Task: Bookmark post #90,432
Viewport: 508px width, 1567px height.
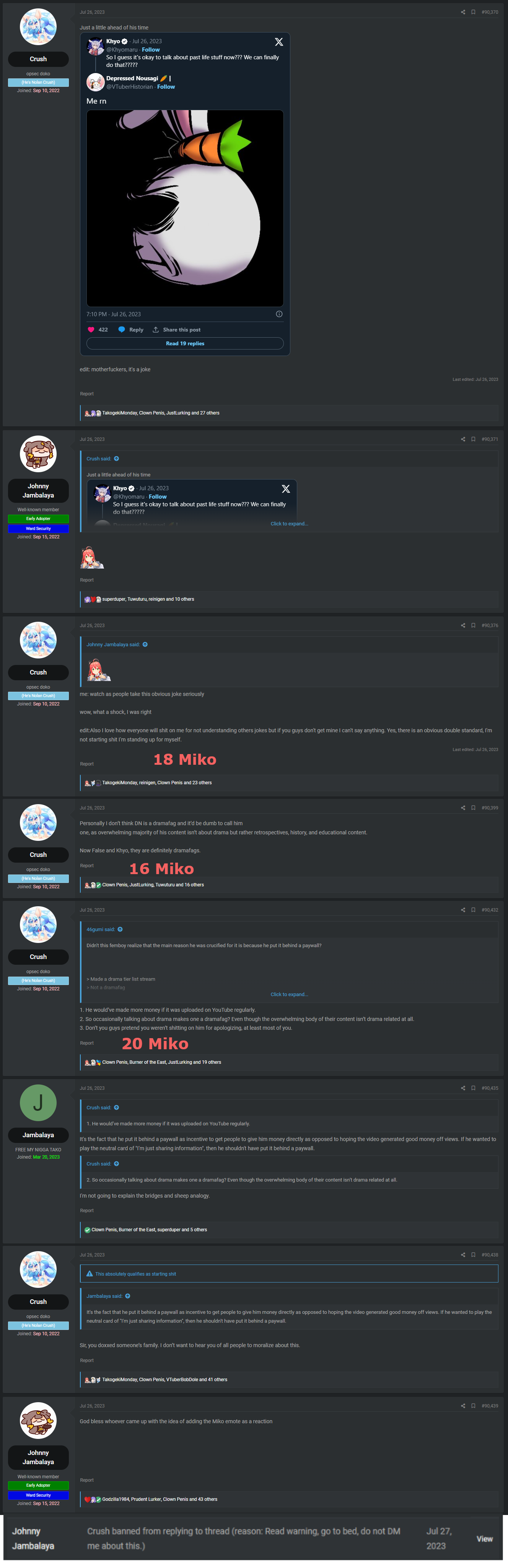Action: [x=473, y=910]
